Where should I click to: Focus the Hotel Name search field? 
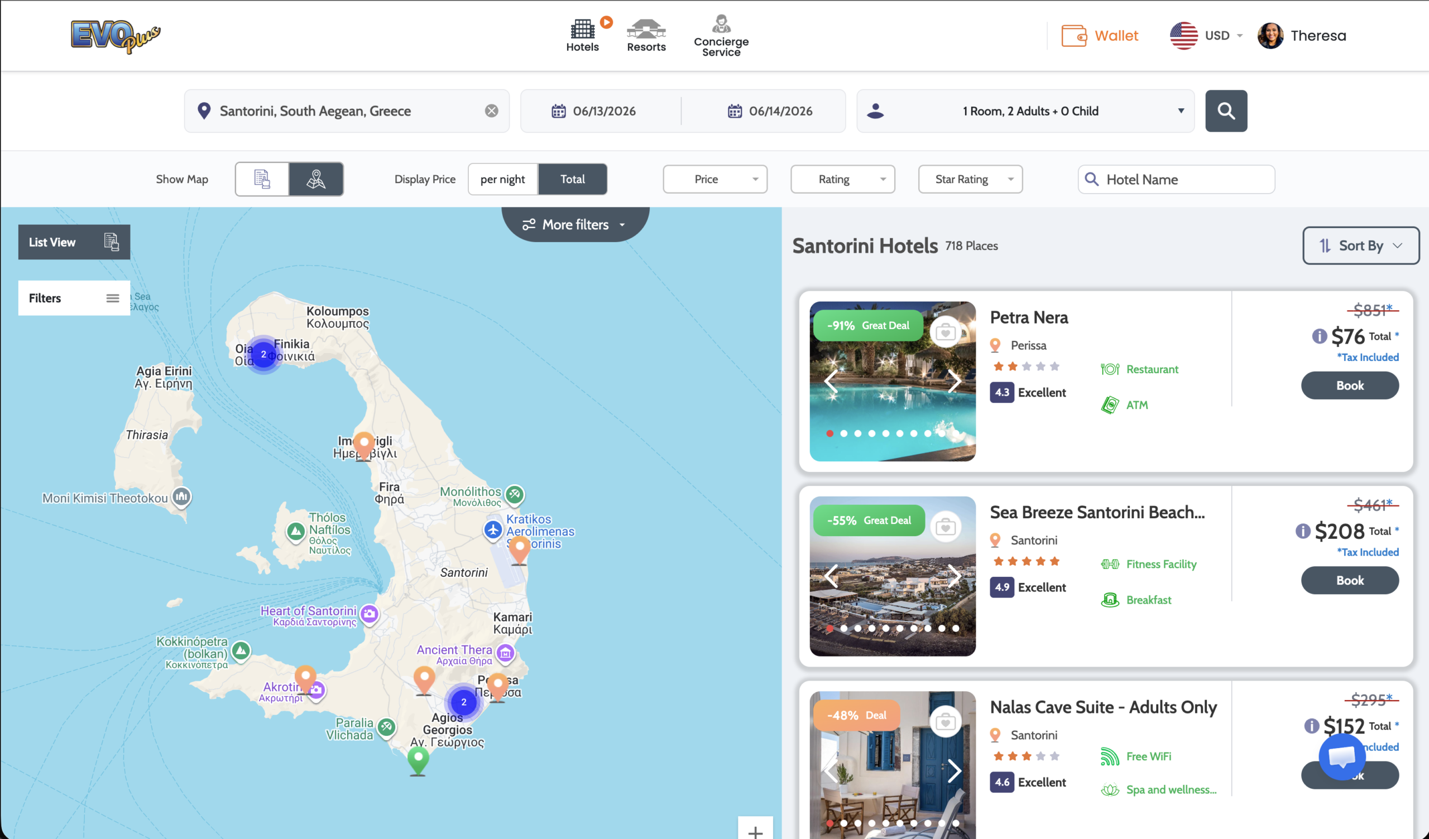point(1176,180)
